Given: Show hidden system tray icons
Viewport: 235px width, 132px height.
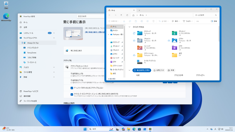Looking at the screenshot, I should pyautogui.click(x=207, y=129).
